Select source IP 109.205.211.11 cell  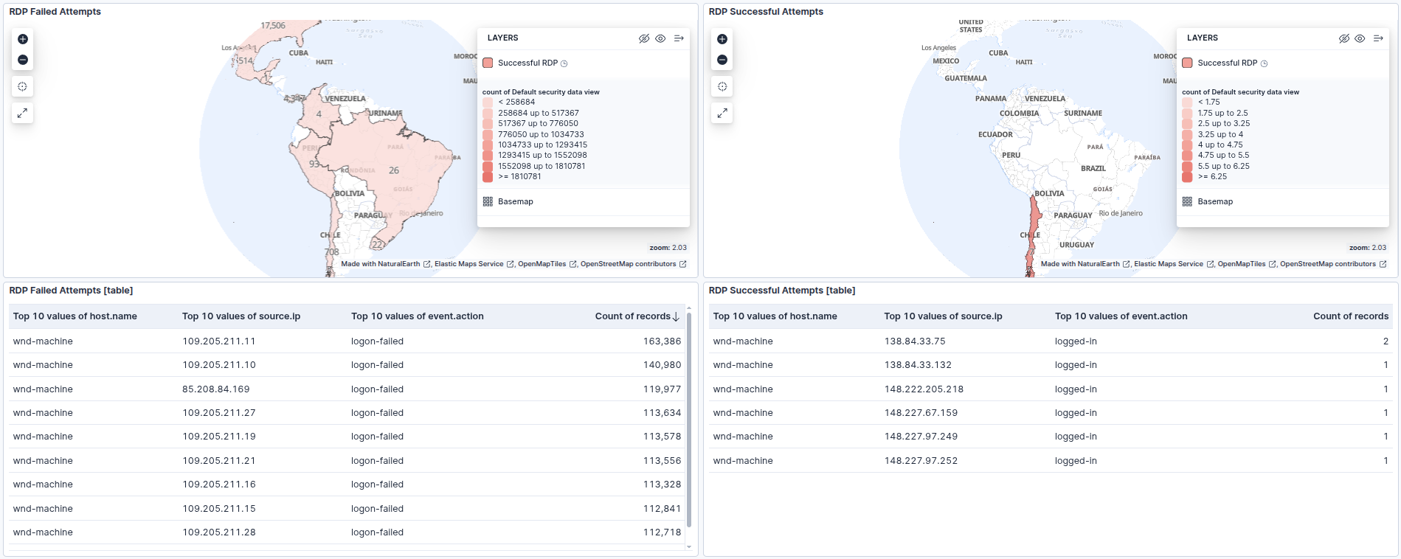tap(219, 341)
